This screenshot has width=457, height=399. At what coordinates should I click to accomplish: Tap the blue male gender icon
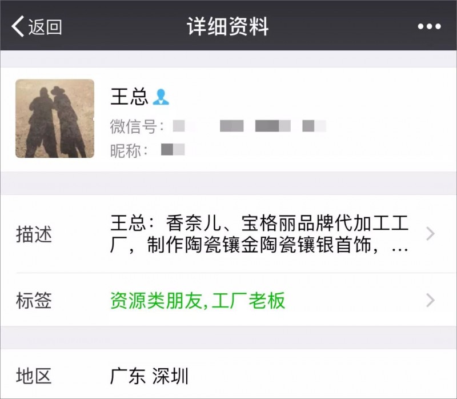point(161,97)
